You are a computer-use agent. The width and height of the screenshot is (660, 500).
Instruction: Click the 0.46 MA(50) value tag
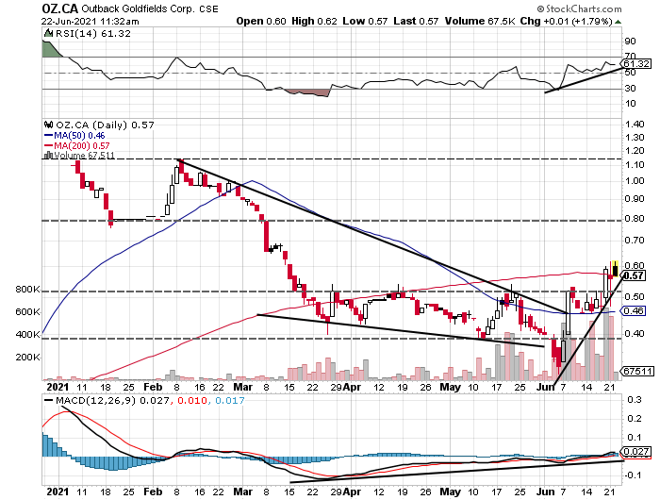click(x=634, y=311)
